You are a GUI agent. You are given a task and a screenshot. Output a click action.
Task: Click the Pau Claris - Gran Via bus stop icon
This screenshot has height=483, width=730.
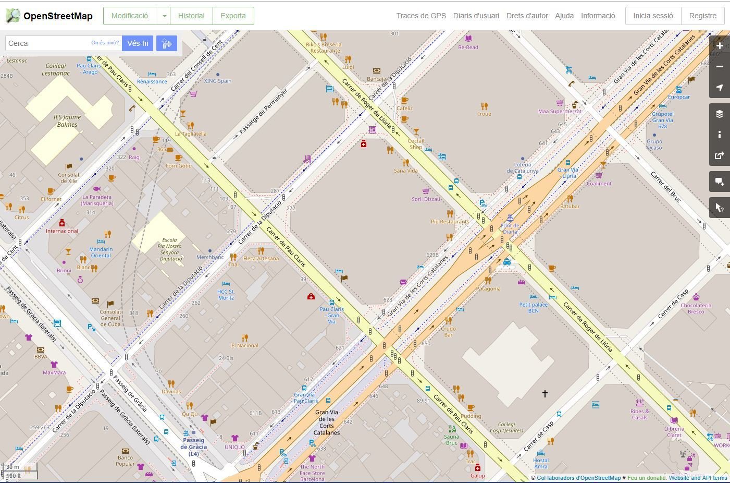click(x=332, y=302)
